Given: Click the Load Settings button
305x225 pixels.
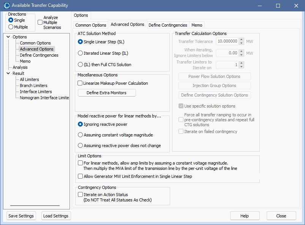Looking at the screenshot, I should [56, 216].
